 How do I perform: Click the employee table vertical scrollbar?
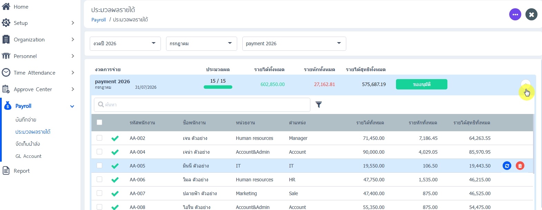(534, 143)
